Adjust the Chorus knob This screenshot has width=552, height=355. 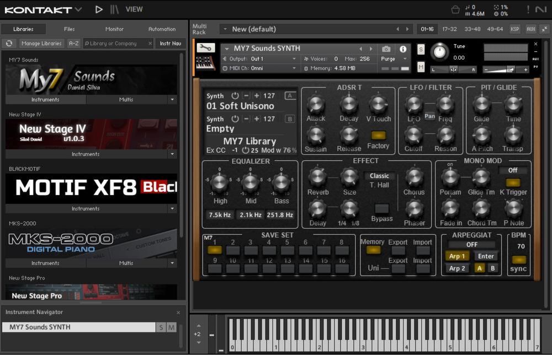point(414,177)
